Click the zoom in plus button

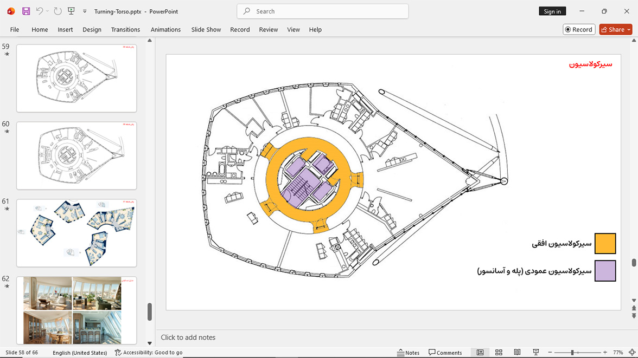(605, 353)
